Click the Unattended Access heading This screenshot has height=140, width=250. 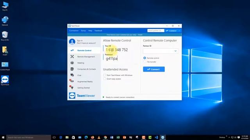coord(115,69)
